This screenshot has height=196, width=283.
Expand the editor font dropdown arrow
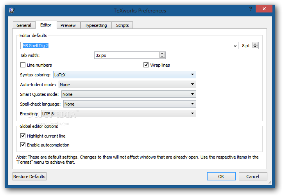pyautogui.click(x=235, y=46)
